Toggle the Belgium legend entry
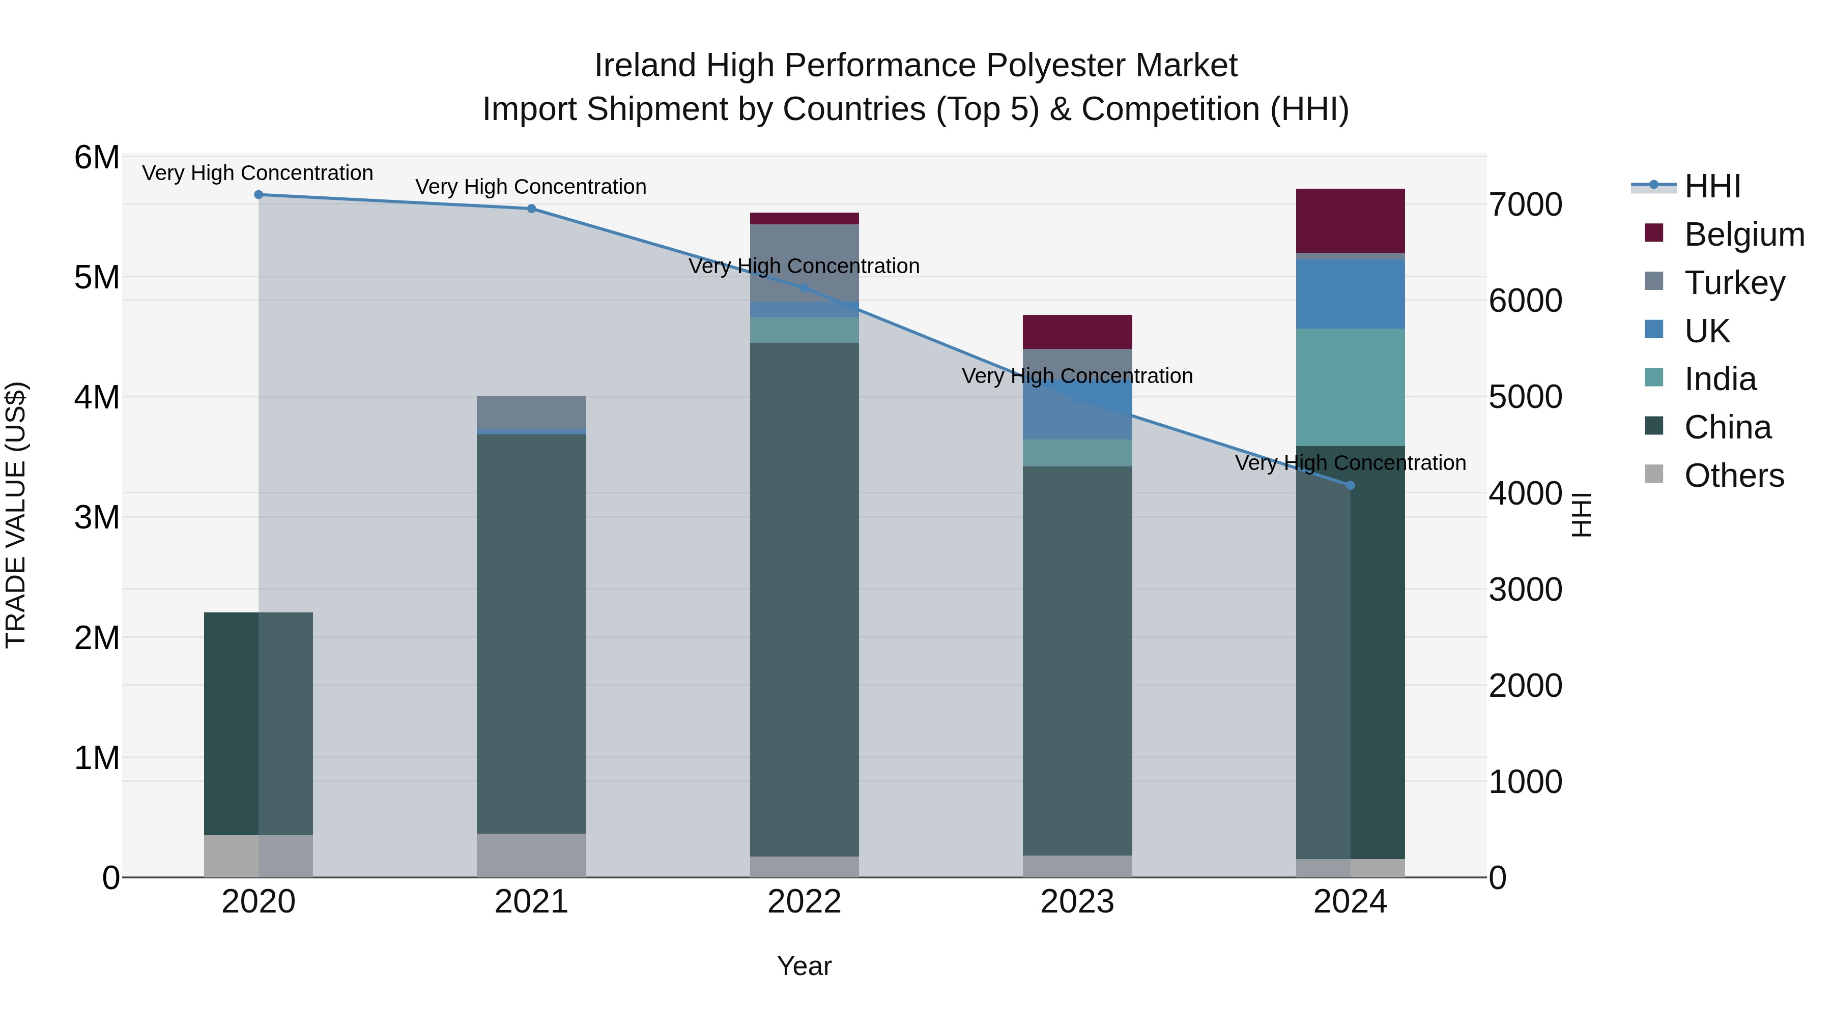This screenshot has width=1832, height=1030. coord(1725,234)
